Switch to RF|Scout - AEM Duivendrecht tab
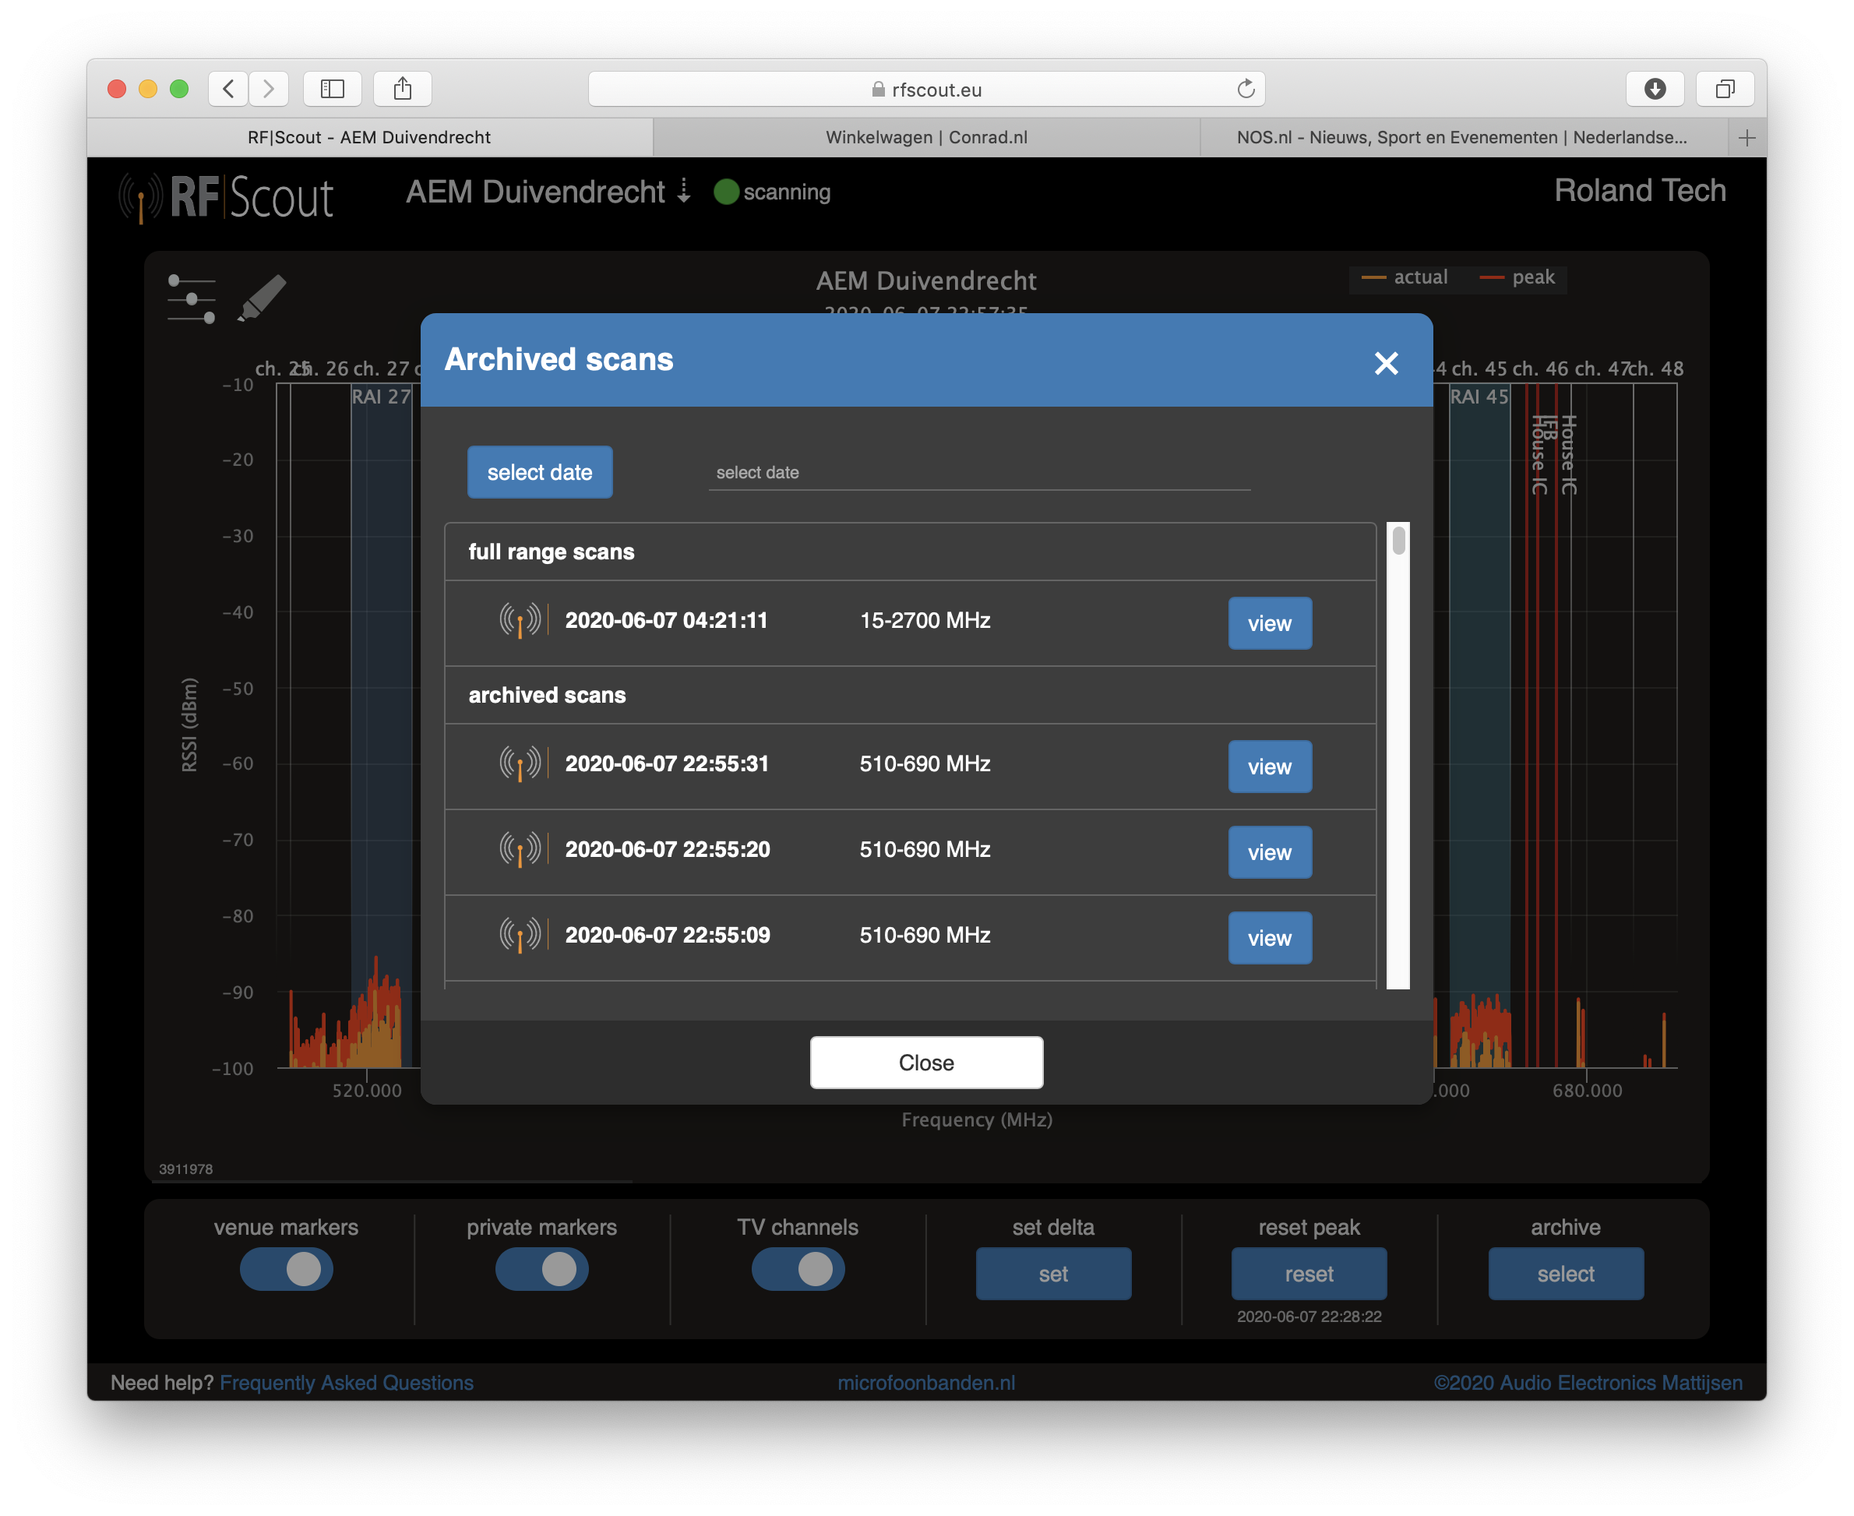This screenshot has width=1854, height=1516. [369, 137]
